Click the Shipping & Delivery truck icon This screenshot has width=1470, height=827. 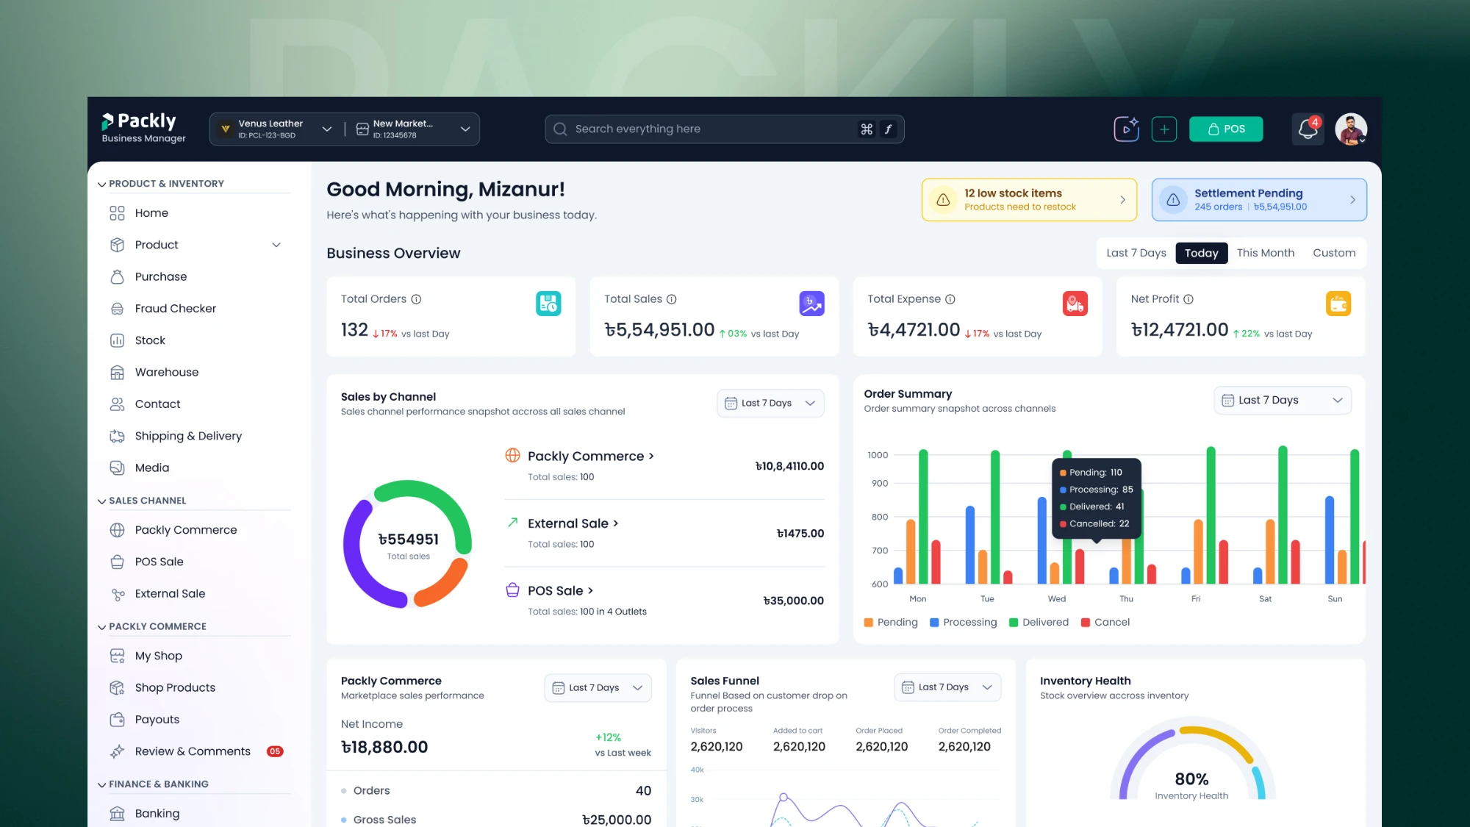pyautogui.click(x=117, y=436)
